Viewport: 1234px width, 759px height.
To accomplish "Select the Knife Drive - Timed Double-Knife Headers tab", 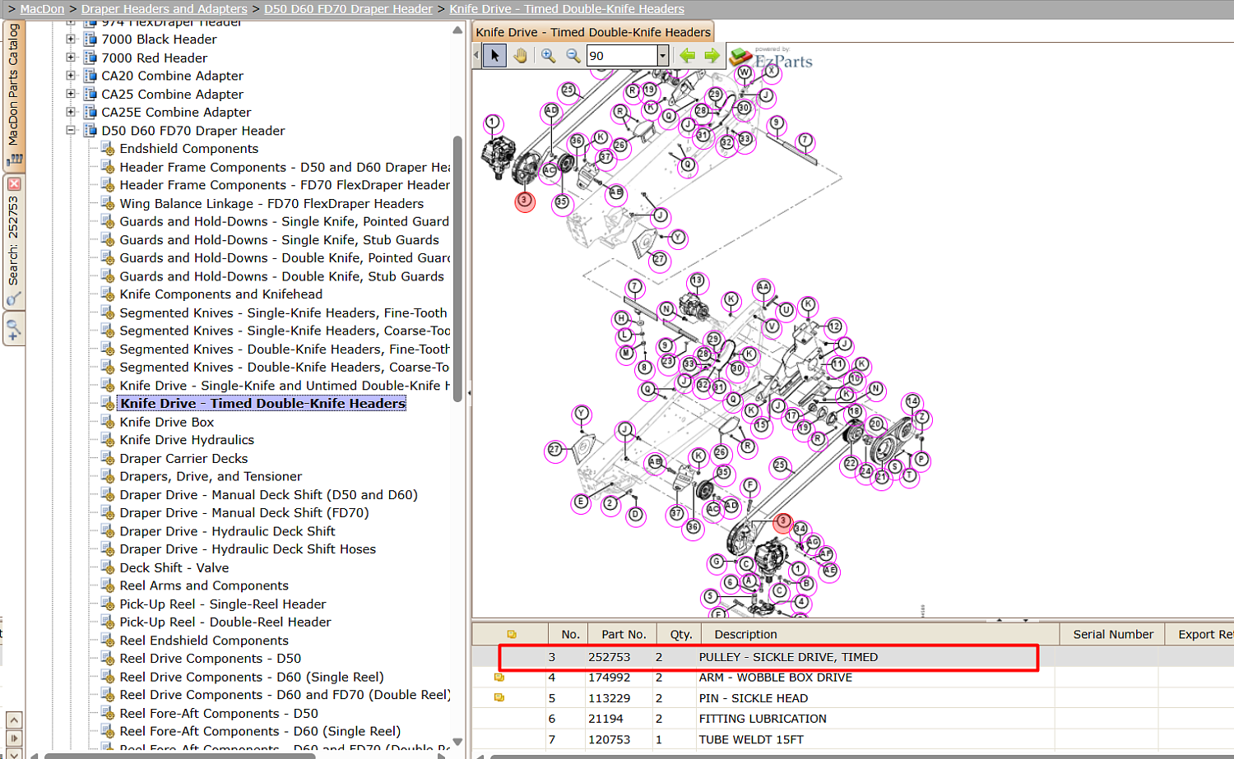I will click(593, 32).
